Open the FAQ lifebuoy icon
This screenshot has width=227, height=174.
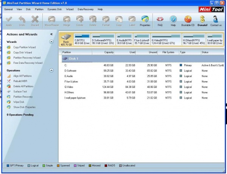click(x=160, y=19)
